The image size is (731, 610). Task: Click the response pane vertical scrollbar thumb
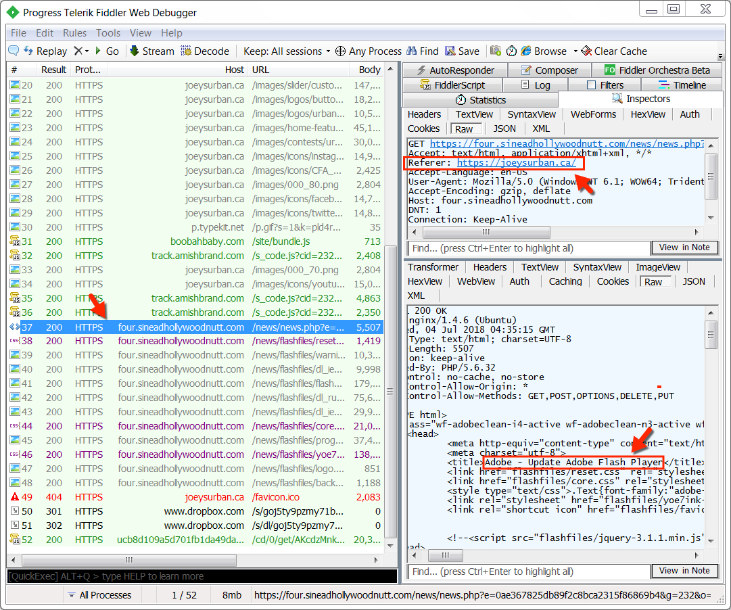711,334
